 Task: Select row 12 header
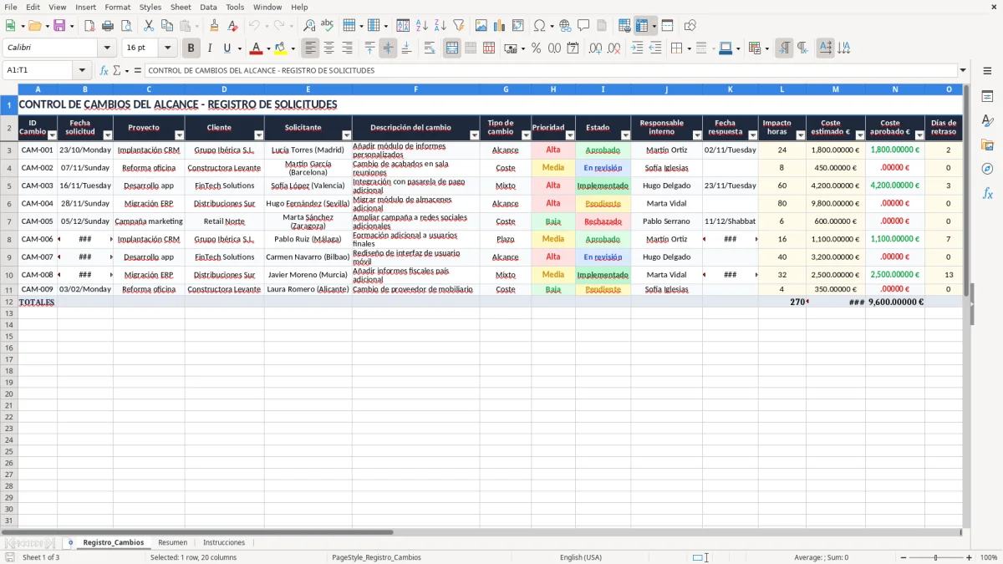tap(9, 302)
